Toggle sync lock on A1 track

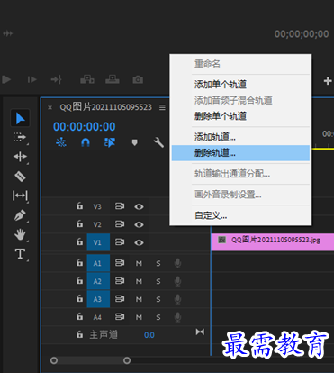pos(120,263)
